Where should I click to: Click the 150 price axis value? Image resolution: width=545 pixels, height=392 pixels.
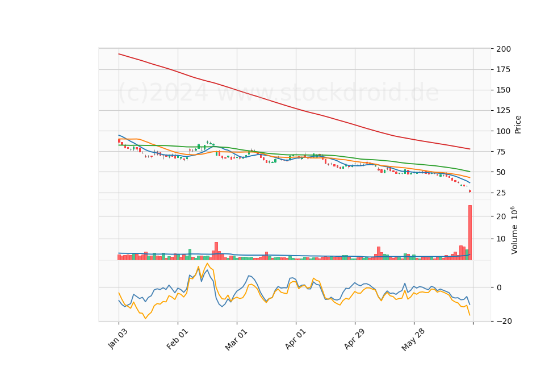[x=504, y=90]
